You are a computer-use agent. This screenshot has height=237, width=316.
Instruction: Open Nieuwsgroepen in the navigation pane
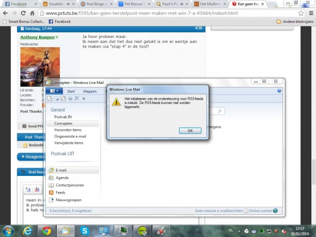pos(68,200)
